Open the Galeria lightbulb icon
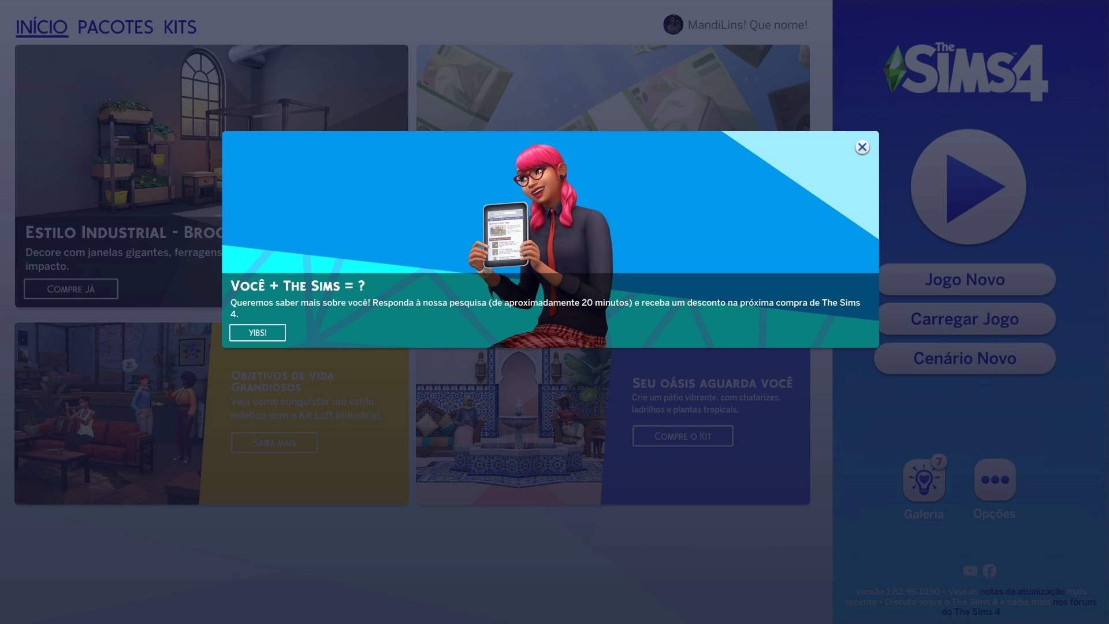This screenshot has width=1109, height=624. pyautogui.click(x=924, y=480)
